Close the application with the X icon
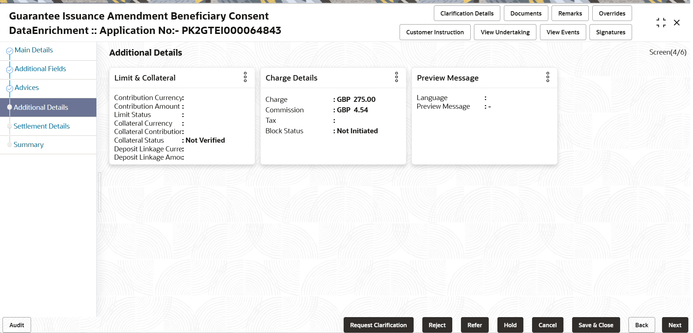This screenshot has height=333, width=693. (x=677, y=23)
